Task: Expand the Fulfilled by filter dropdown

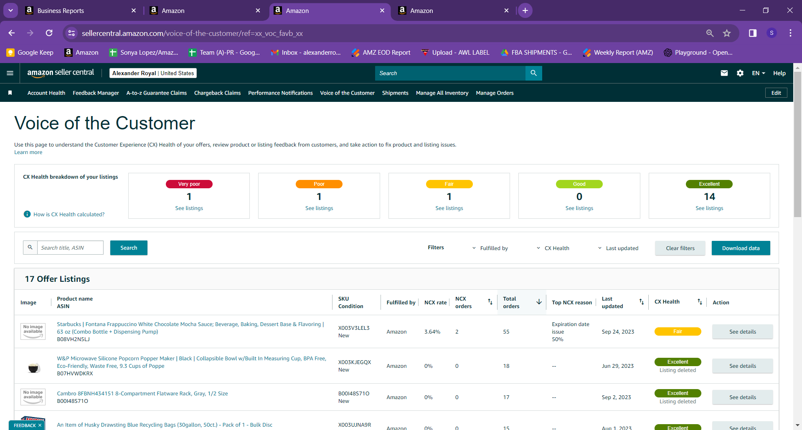Action: click(x=490, y=248)
